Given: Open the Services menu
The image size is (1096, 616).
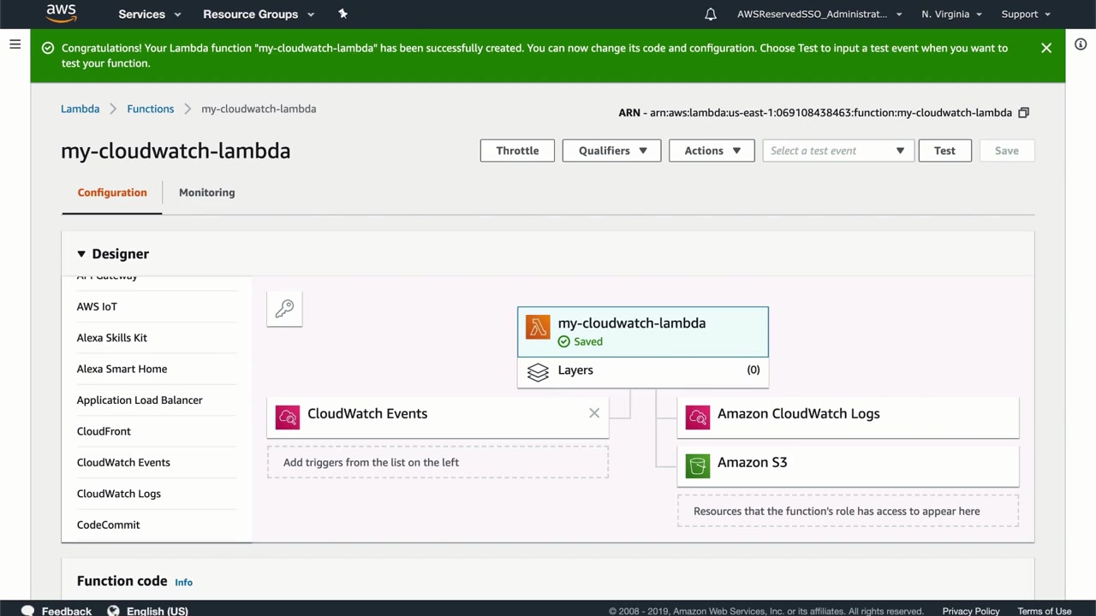Looking at the screenshot, I should 150,14.
